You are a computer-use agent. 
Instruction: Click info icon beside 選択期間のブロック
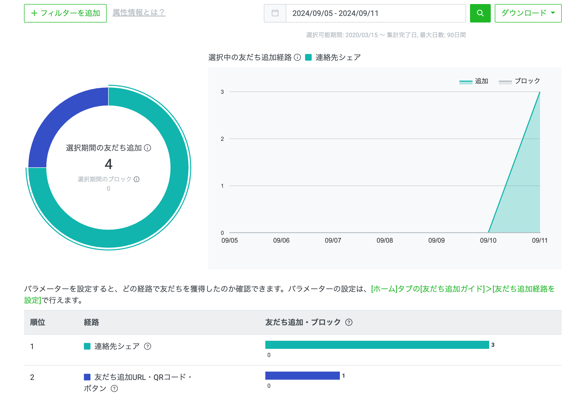pos(136,179)
